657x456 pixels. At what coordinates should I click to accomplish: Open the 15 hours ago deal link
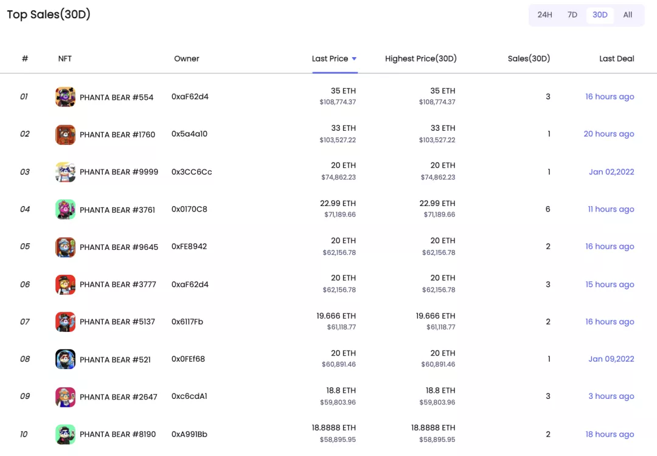(610, 285)
